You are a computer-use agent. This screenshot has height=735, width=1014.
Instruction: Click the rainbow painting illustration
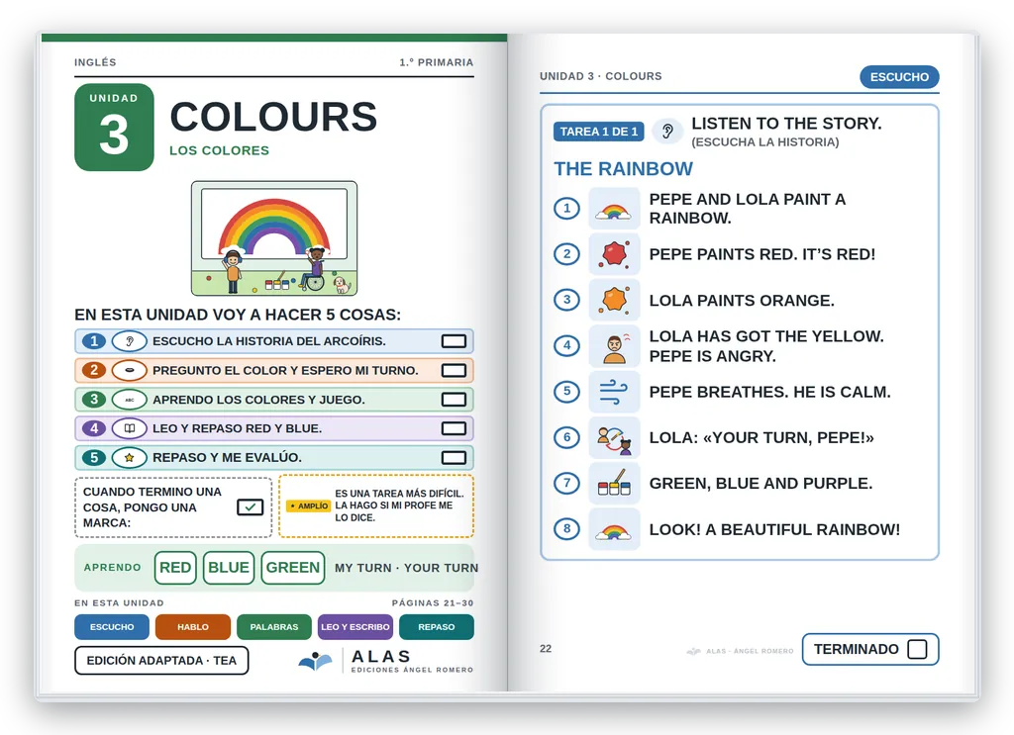274,238
